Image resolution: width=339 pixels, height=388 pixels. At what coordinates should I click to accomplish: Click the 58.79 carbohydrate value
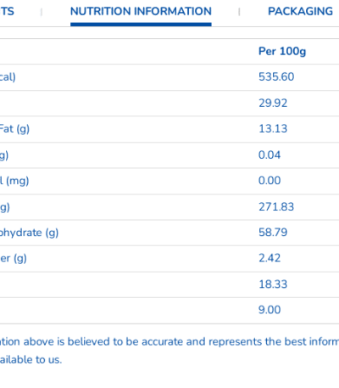click(273, 233)
